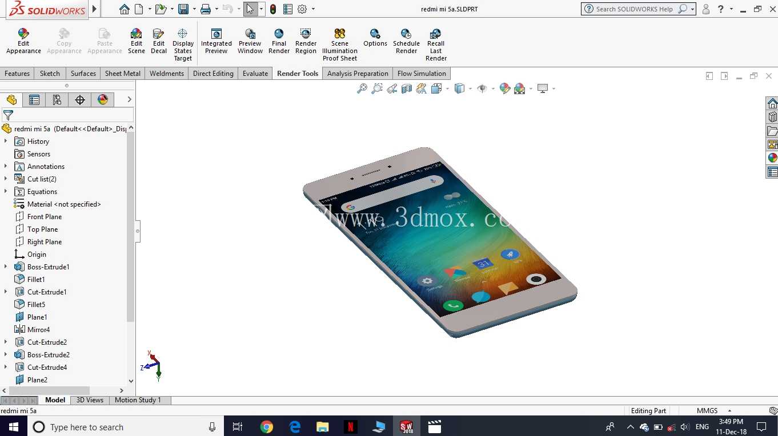Open Scene Illumination Proof Sheet
778x436 pixels.
pyautogui.click(x=339, y=45)
